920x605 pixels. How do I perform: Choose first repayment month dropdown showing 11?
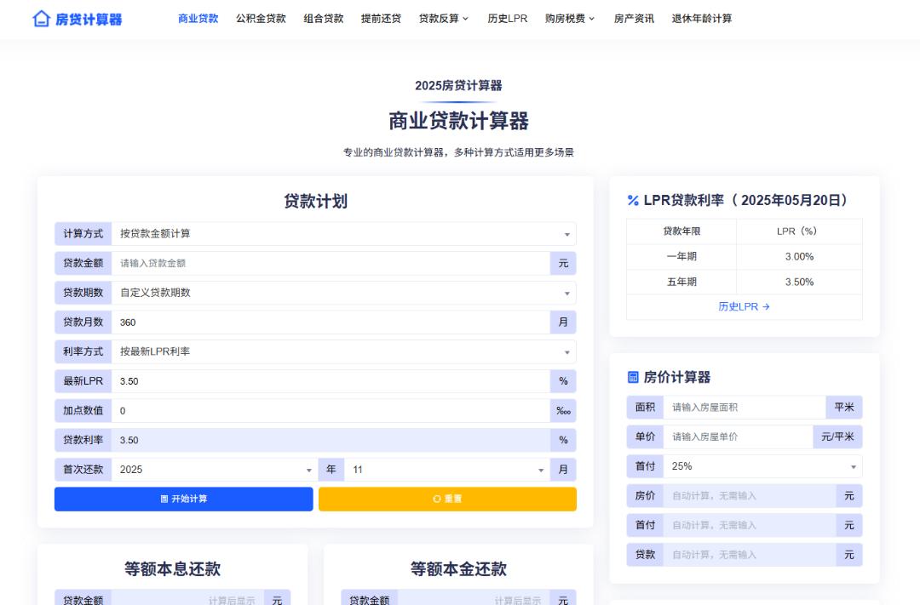[x=446, y=470]
